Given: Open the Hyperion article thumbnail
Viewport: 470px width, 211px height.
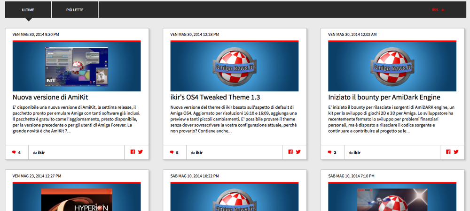Looking at the screenshot, I should pyautogui.click(x=77, y=196).
